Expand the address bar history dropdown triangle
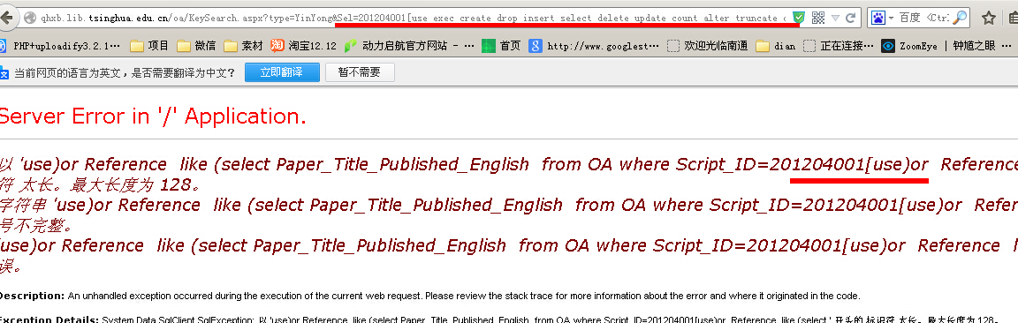Screen dimensions: 1018x323 [x=836, y=19]
